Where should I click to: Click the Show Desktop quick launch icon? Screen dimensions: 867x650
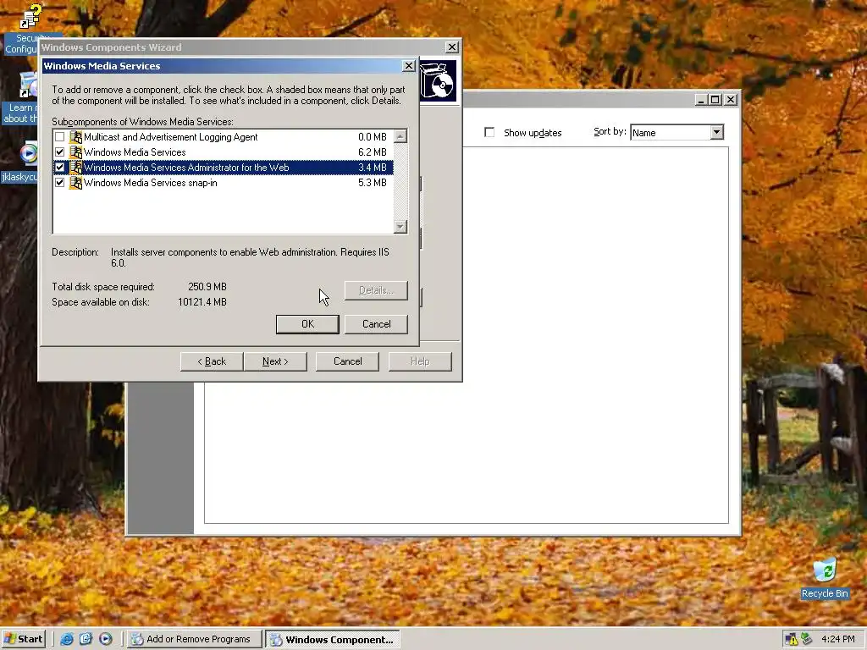[86, 640]
